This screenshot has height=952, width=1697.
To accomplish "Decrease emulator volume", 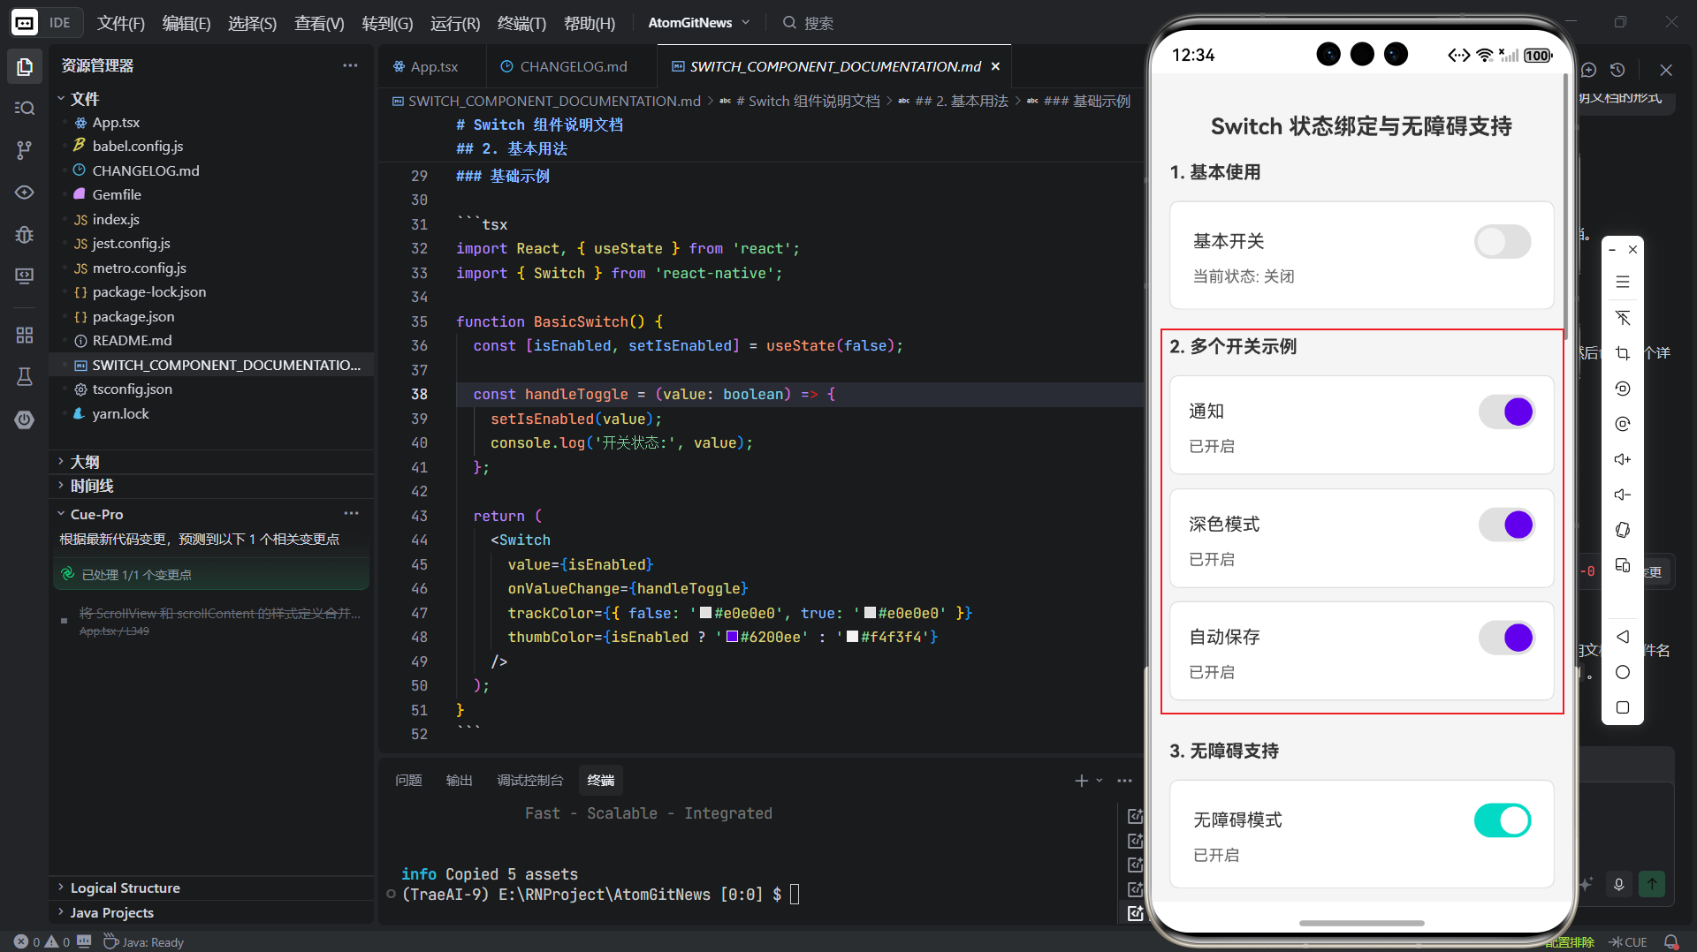I will [1623, 495].
